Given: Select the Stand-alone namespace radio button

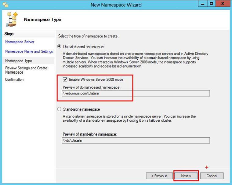Looking at the screenshot, I should click(59, 109).
